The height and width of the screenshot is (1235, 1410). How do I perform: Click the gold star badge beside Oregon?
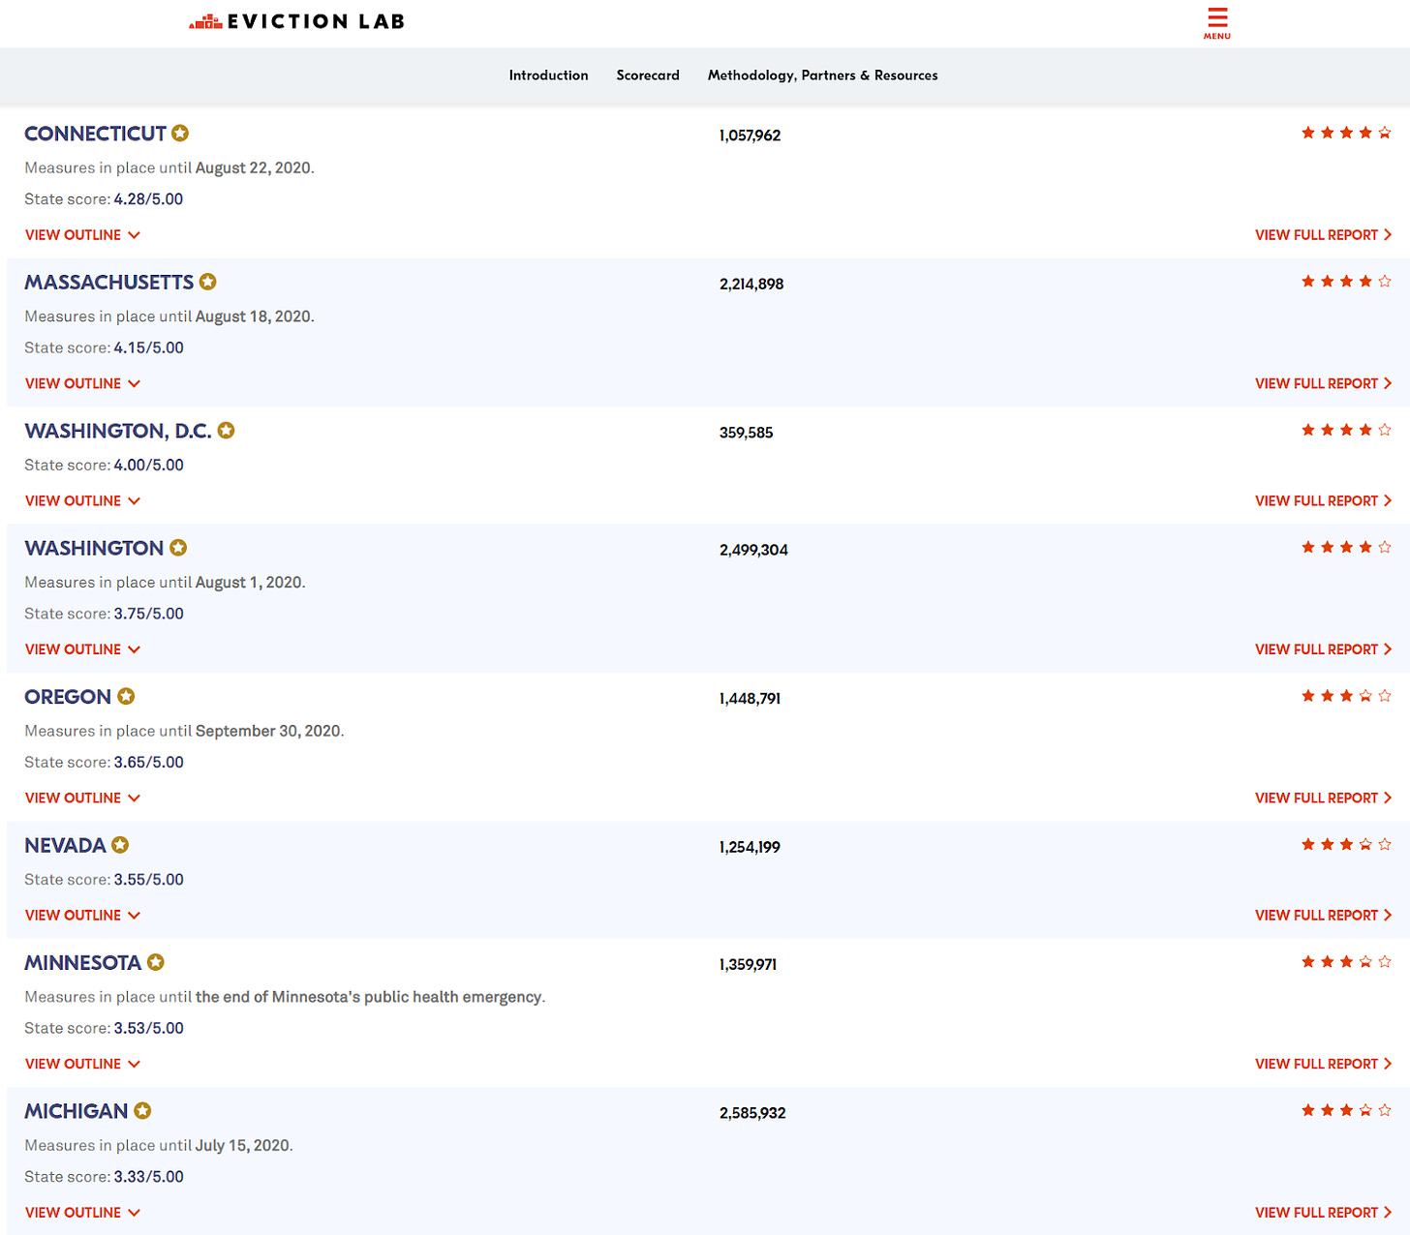point(126,696)
